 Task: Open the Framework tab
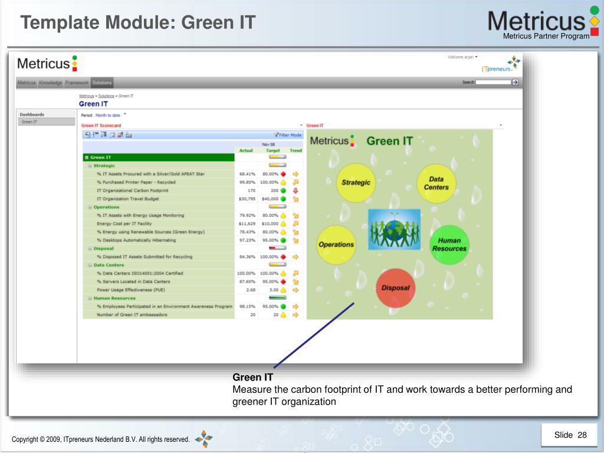coord(77,83)
